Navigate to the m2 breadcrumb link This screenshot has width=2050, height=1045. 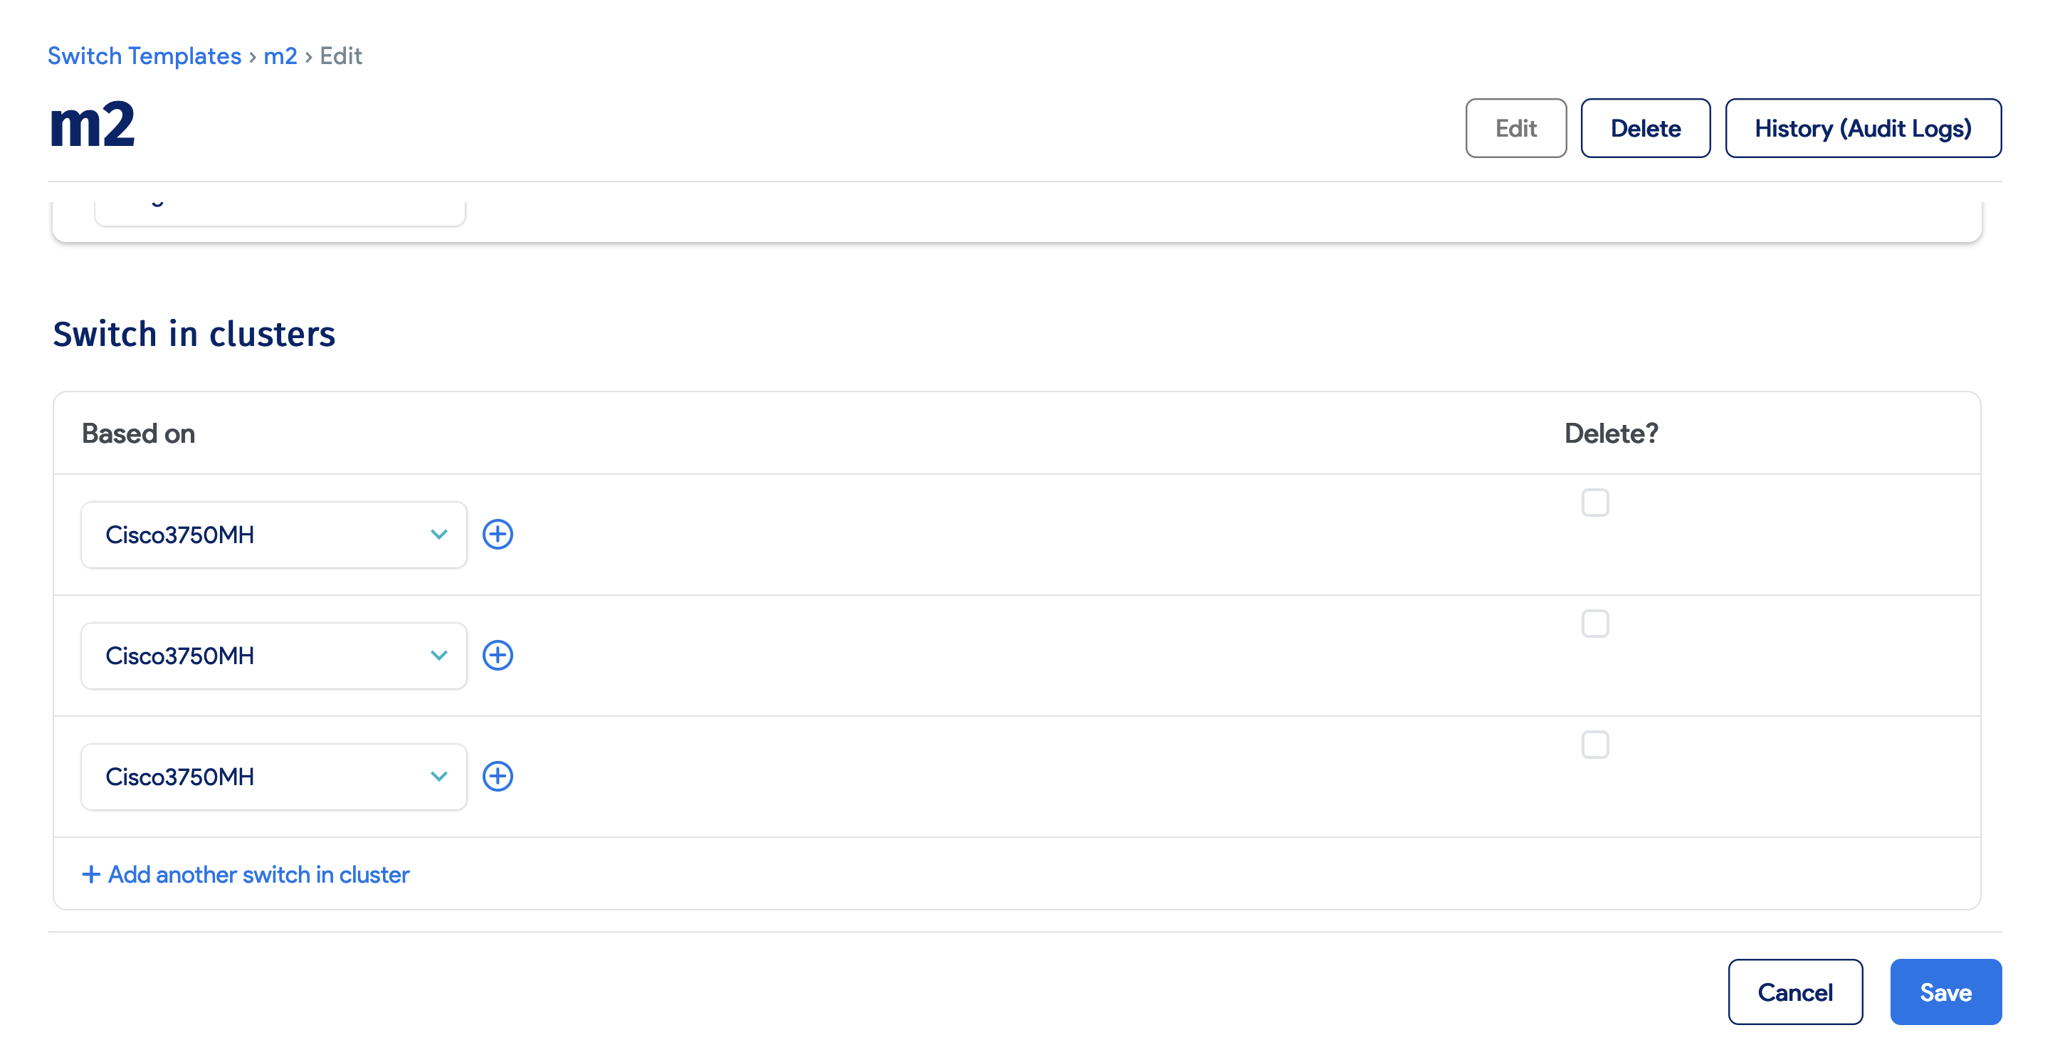pyautogui.click(x=280, y=56)
